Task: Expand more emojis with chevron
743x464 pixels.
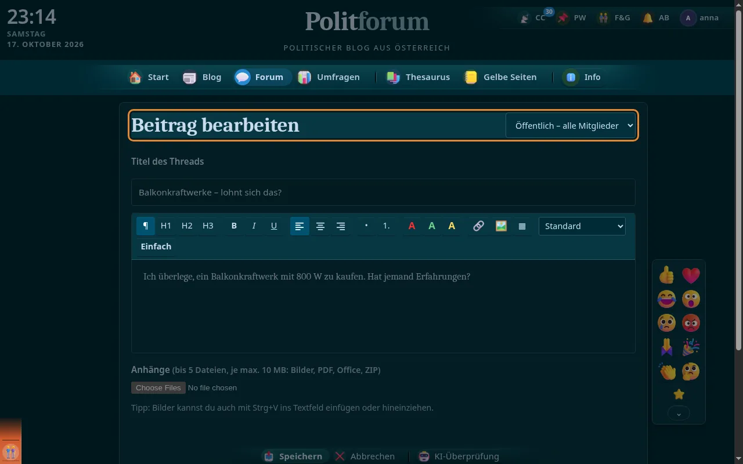Action: click(679, 413)
